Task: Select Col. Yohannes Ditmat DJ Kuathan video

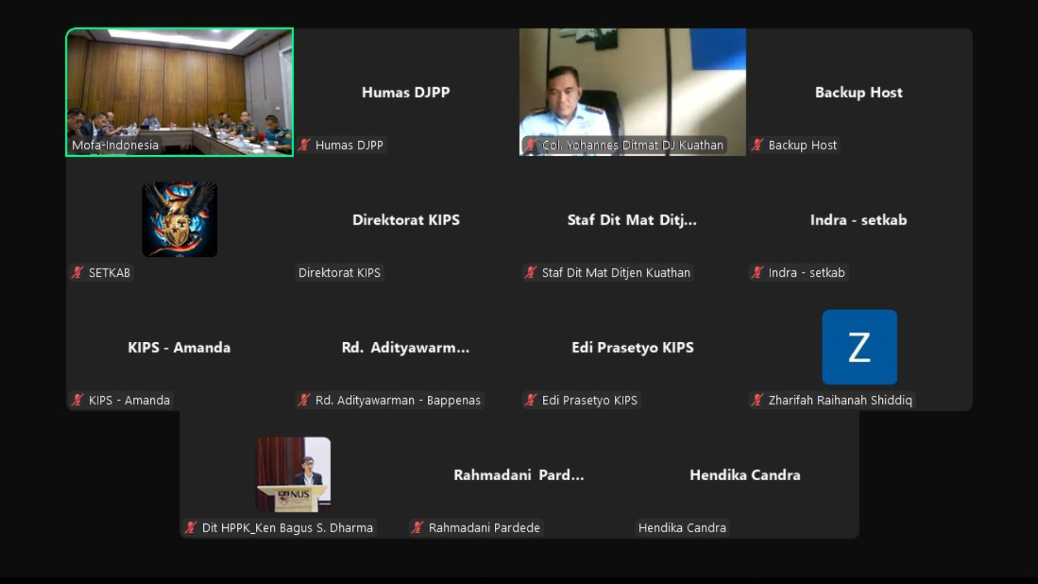Action: 633,92
